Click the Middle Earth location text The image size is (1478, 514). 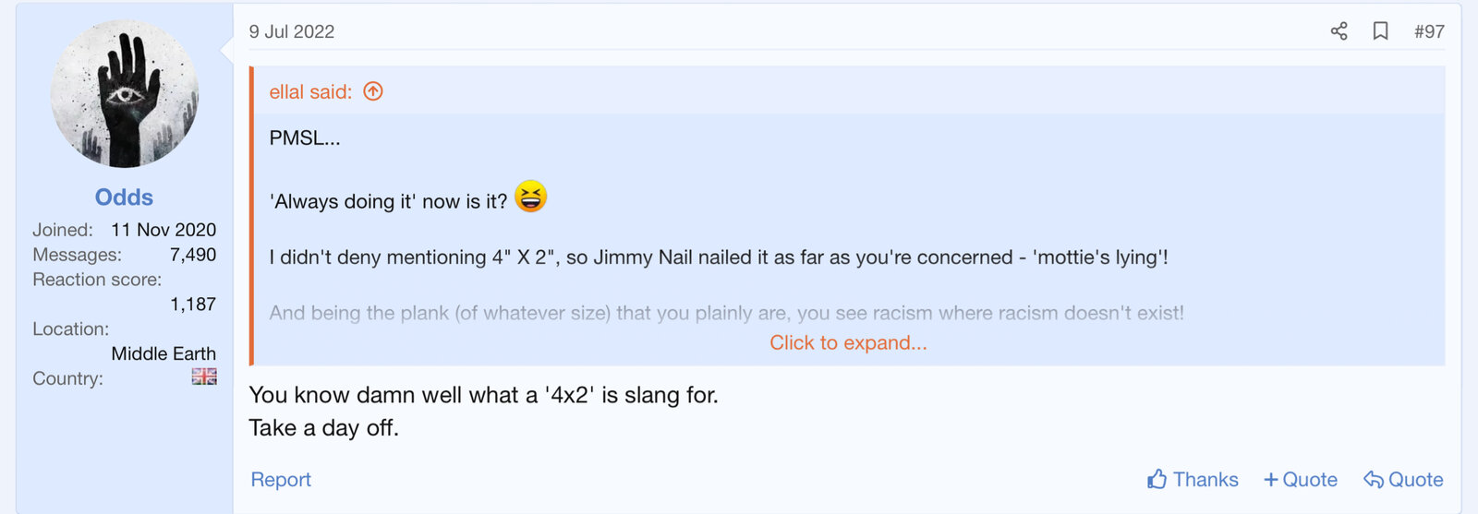point(164,354)
